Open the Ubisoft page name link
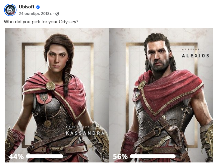 tap(26, 7)
